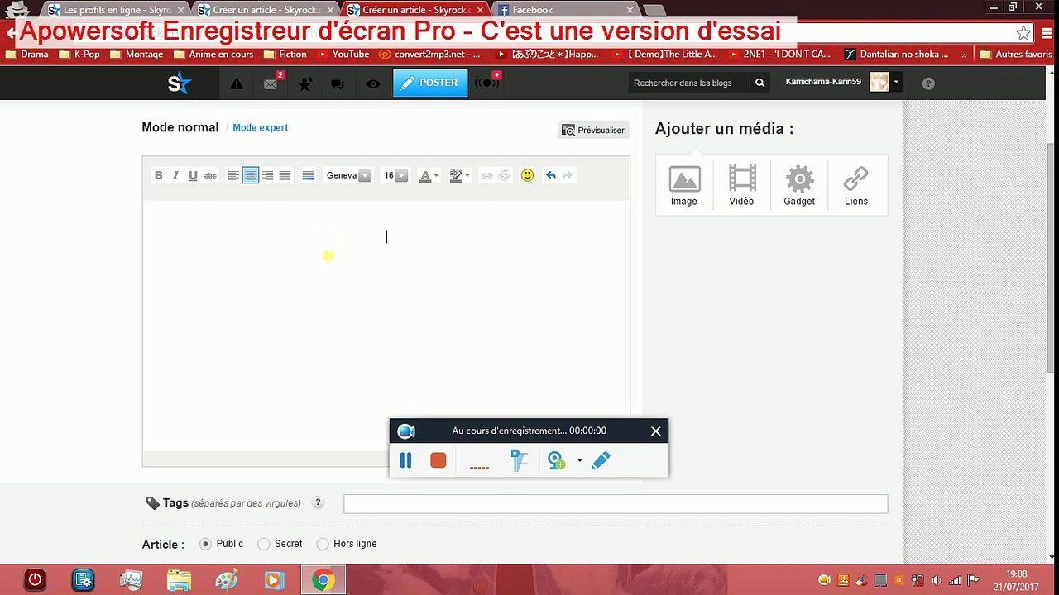The width and height of the screenshot is (1059, 595).
Task: Add Liens media
Action: tap(856, 185)
